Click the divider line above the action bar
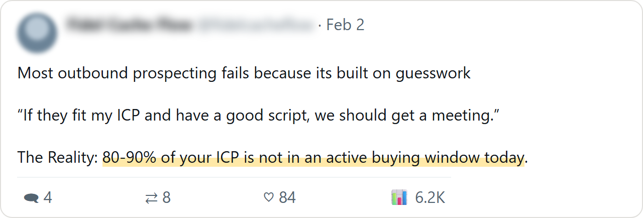This screenshot has width=643, height=218. pyautogui.click(x=234, y=177)
